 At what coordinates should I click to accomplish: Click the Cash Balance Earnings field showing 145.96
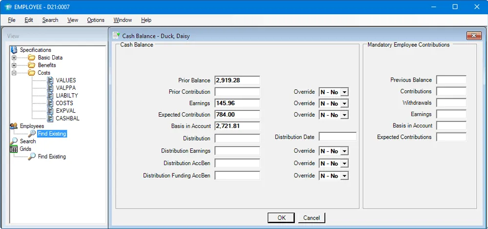[237, 103]
